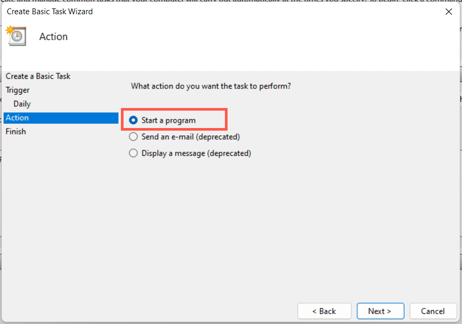Click the "Display a message (deprecated)" label text
This screenshot has height=324, width=462.
(196, 153)
